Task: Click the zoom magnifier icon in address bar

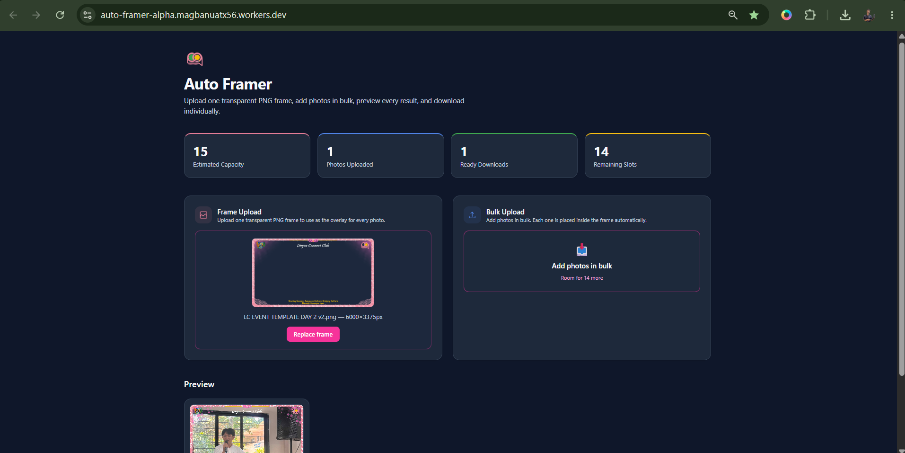Action: (x=733, y=15)
